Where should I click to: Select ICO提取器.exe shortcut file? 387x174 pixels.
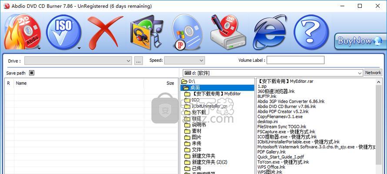point(287,137)
